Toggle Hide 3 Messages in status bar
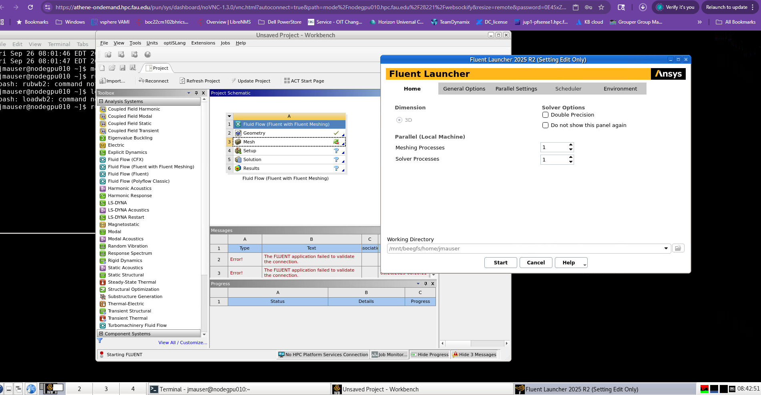 click(474, 355)
